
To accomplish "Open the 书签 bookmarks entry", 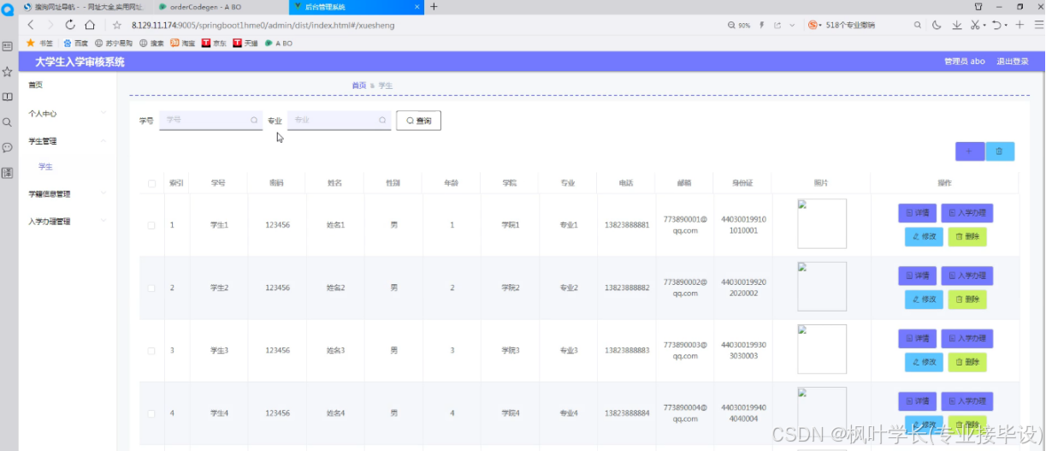I will coord(40,42).
